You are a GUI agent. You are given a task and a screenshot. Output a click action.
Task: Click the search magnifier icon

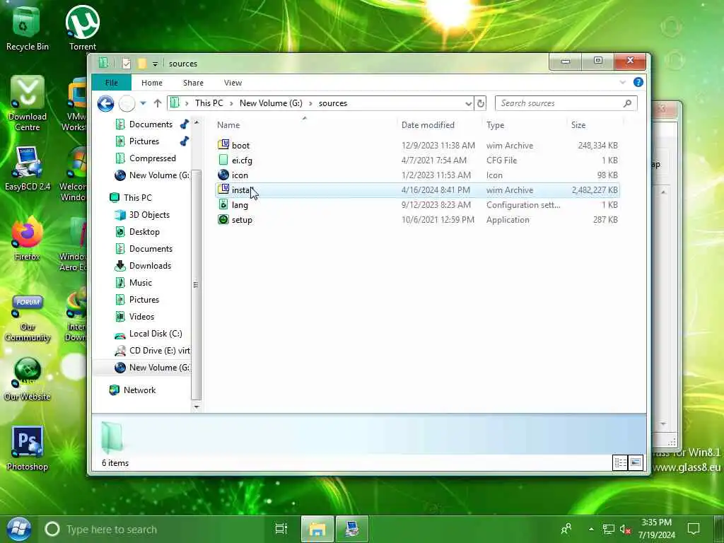pyautogui.click(x=627, y=103)
